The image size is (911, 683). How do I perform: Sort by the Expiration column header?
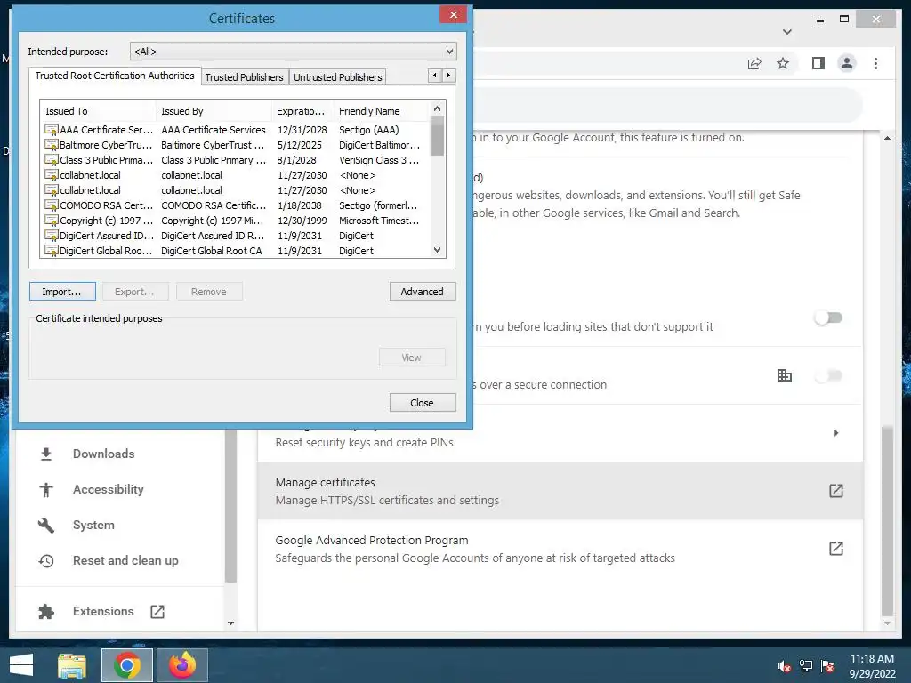coord(302,111)
